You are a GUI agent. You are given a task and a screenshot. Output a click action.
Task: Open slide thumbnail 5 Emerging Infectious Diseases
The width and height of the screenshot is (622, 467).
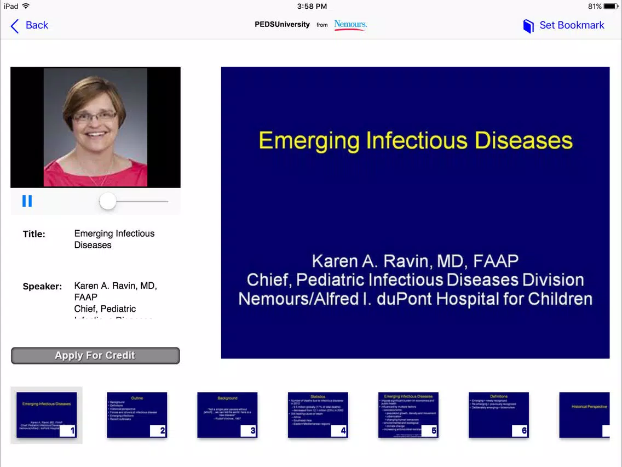408,415
